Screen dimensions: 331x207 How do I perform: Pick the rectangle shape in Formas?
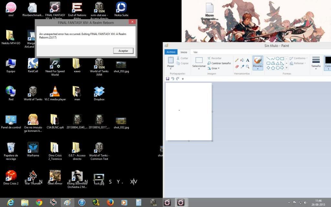(282, 59)
